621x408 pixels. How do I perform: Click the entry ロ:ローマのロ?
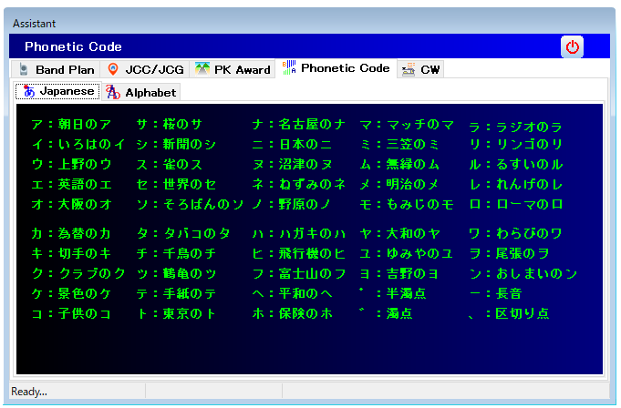tap(515, 204)
